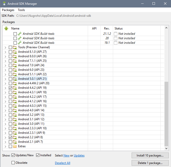Click the folder icon of Android 4.4.2 (API 19)

click(15, 88)
